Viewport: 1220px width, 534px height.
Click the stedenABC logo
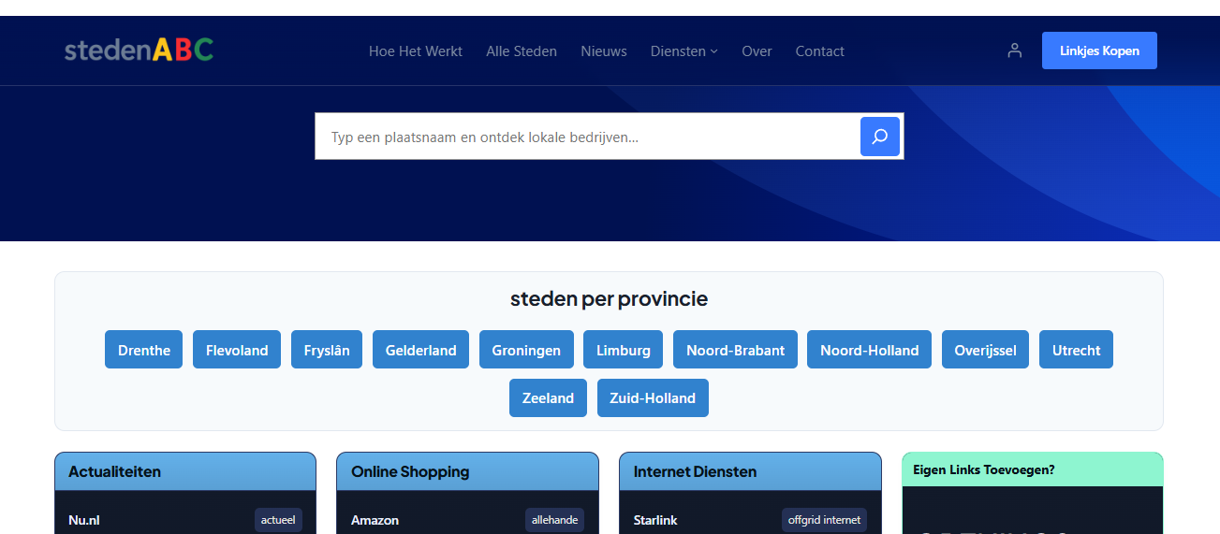[x=139, y=50]
